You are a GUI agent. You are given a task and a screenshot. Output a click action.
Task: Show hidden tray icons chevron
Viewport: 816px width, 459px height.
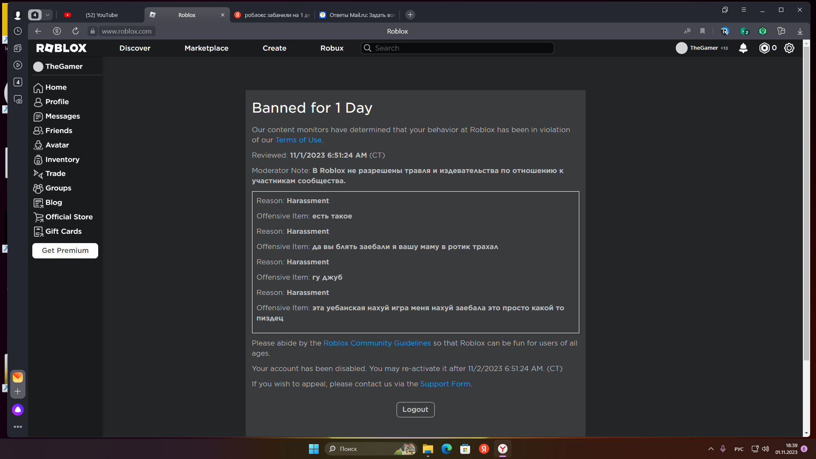point(711,449)
